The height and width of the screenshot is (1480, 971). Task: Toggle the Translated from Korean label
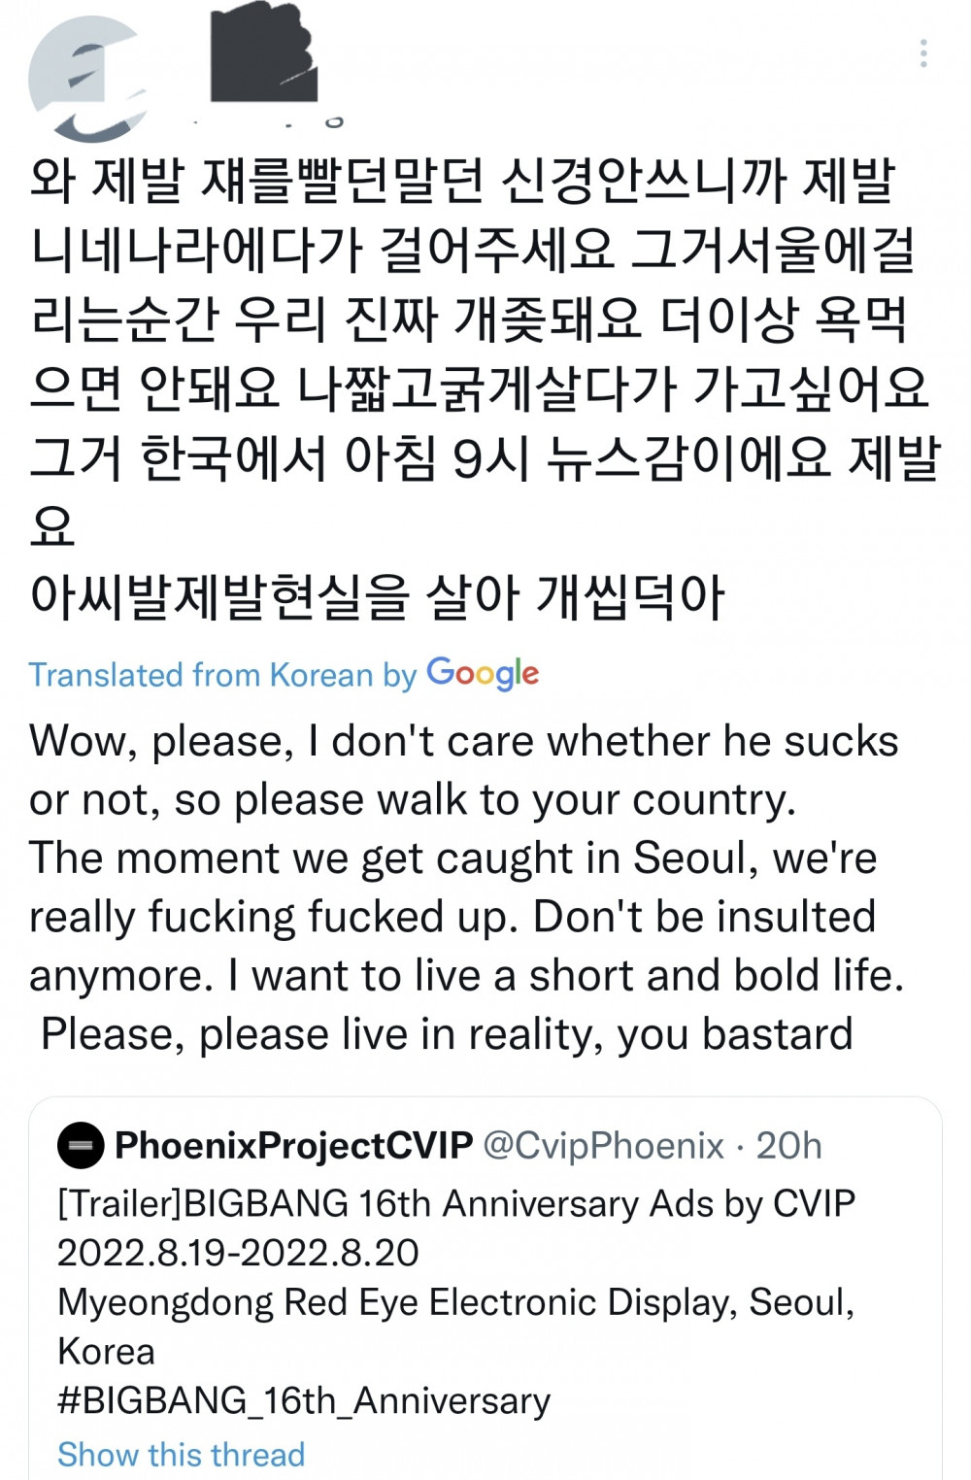tap(222, 674)
